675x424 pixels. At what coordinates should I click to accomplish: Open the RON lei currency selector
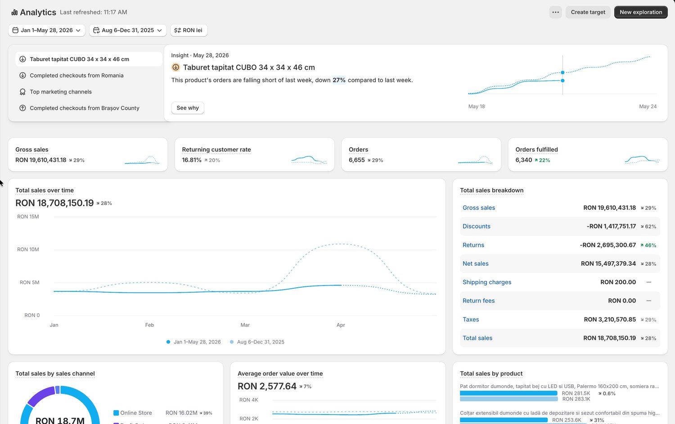[x=189, y=30]
